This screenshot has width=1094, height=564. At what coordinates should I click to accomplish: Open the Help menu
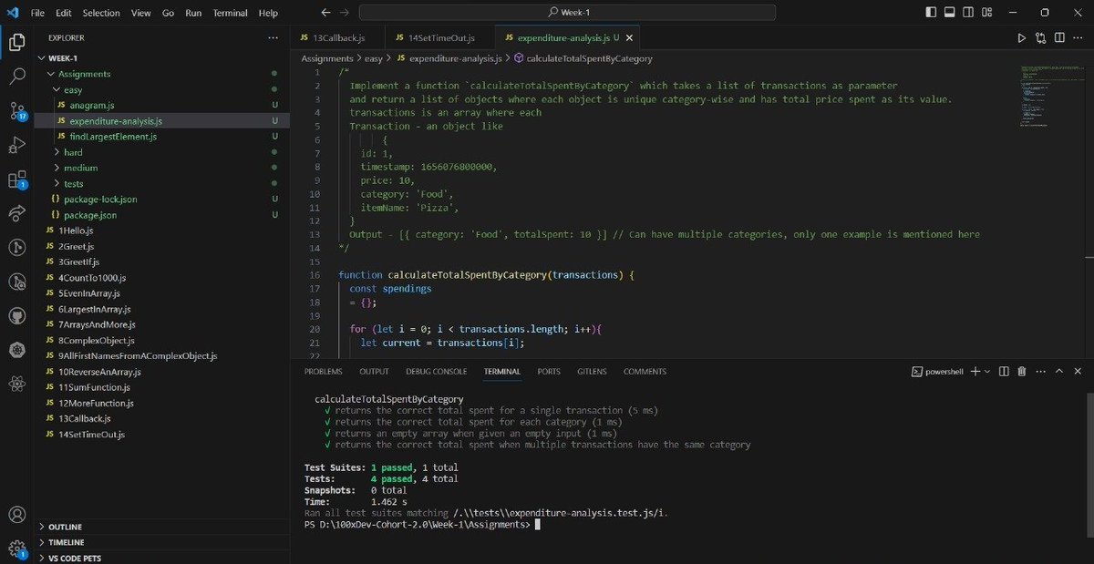tap(268, 13)
